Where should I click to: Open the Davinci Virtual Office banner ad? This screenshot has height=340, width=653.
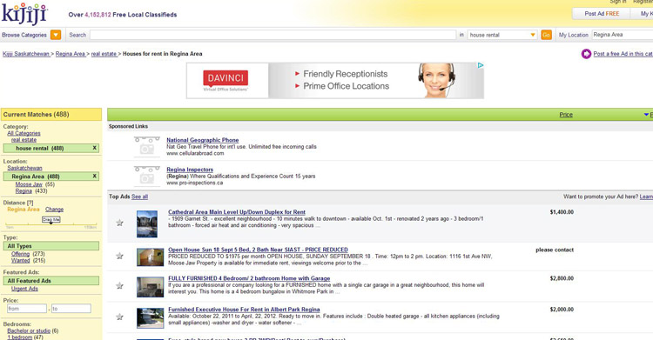click(335, 80)
